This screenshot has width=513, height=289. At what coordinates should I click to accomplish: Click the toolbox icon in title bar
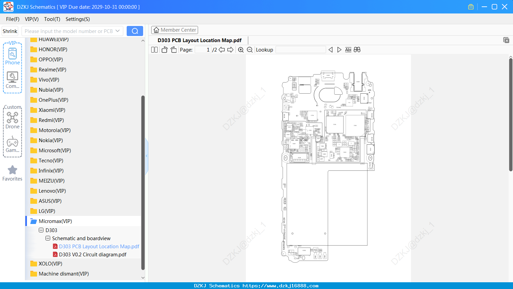pos(471,7)
